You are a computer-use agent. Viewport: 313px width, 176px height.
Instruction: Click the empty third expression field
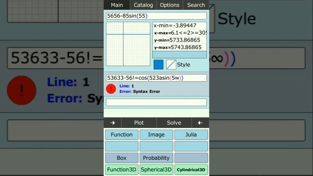[156, 102]
